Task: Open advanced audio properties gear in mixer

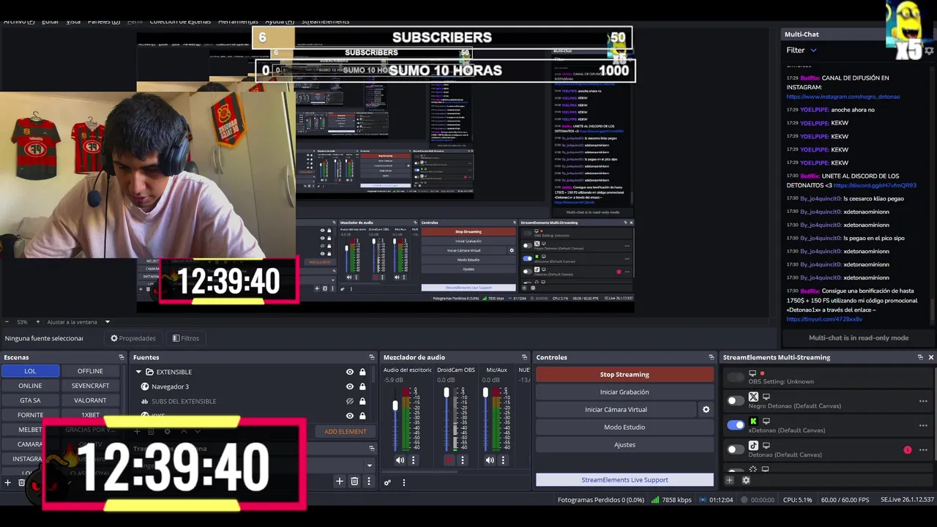Action: tap(388, 482)
